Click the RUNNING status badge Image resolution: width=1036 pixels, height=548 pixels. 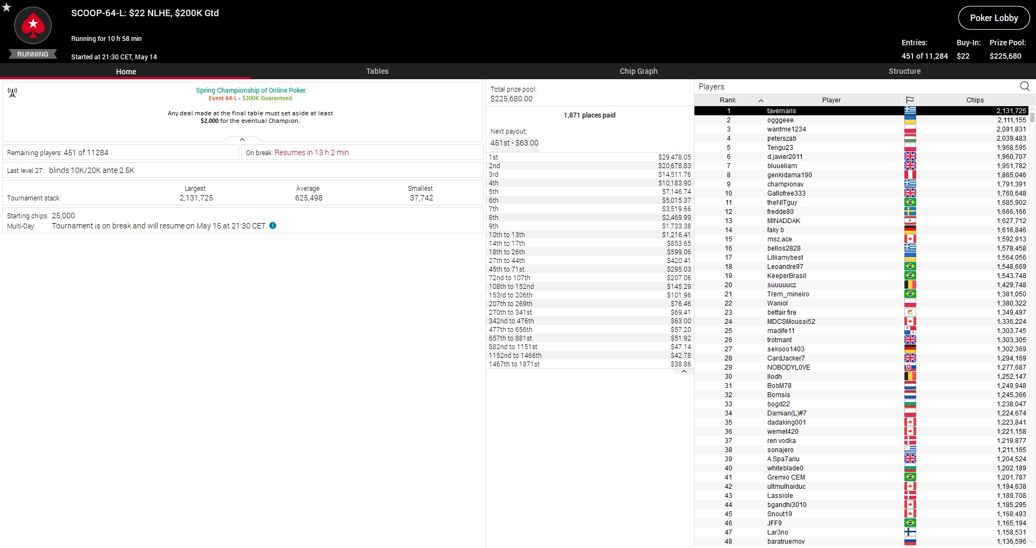33,54
